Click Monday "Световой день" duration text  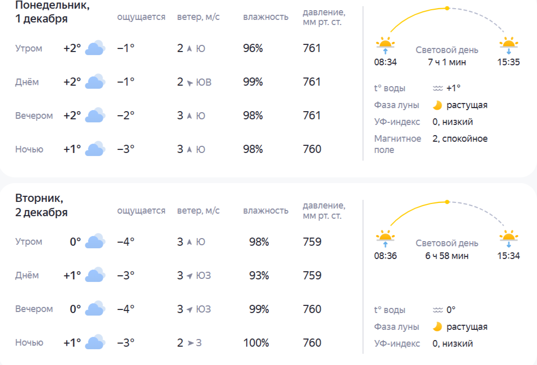pyautogui.click(x=447, y=62)
